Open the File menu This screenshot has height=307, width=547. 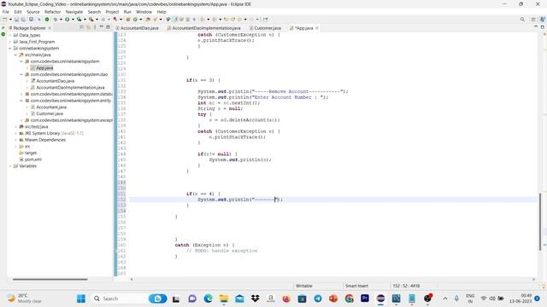[x=6, y=12]
